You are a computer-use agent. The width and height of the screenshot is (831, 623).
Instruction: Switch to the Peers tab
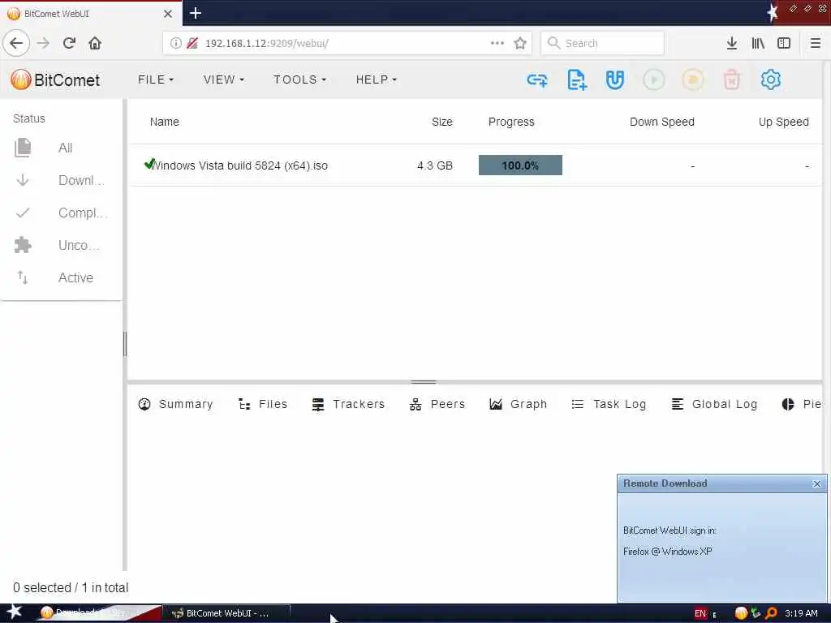point(437,404)
